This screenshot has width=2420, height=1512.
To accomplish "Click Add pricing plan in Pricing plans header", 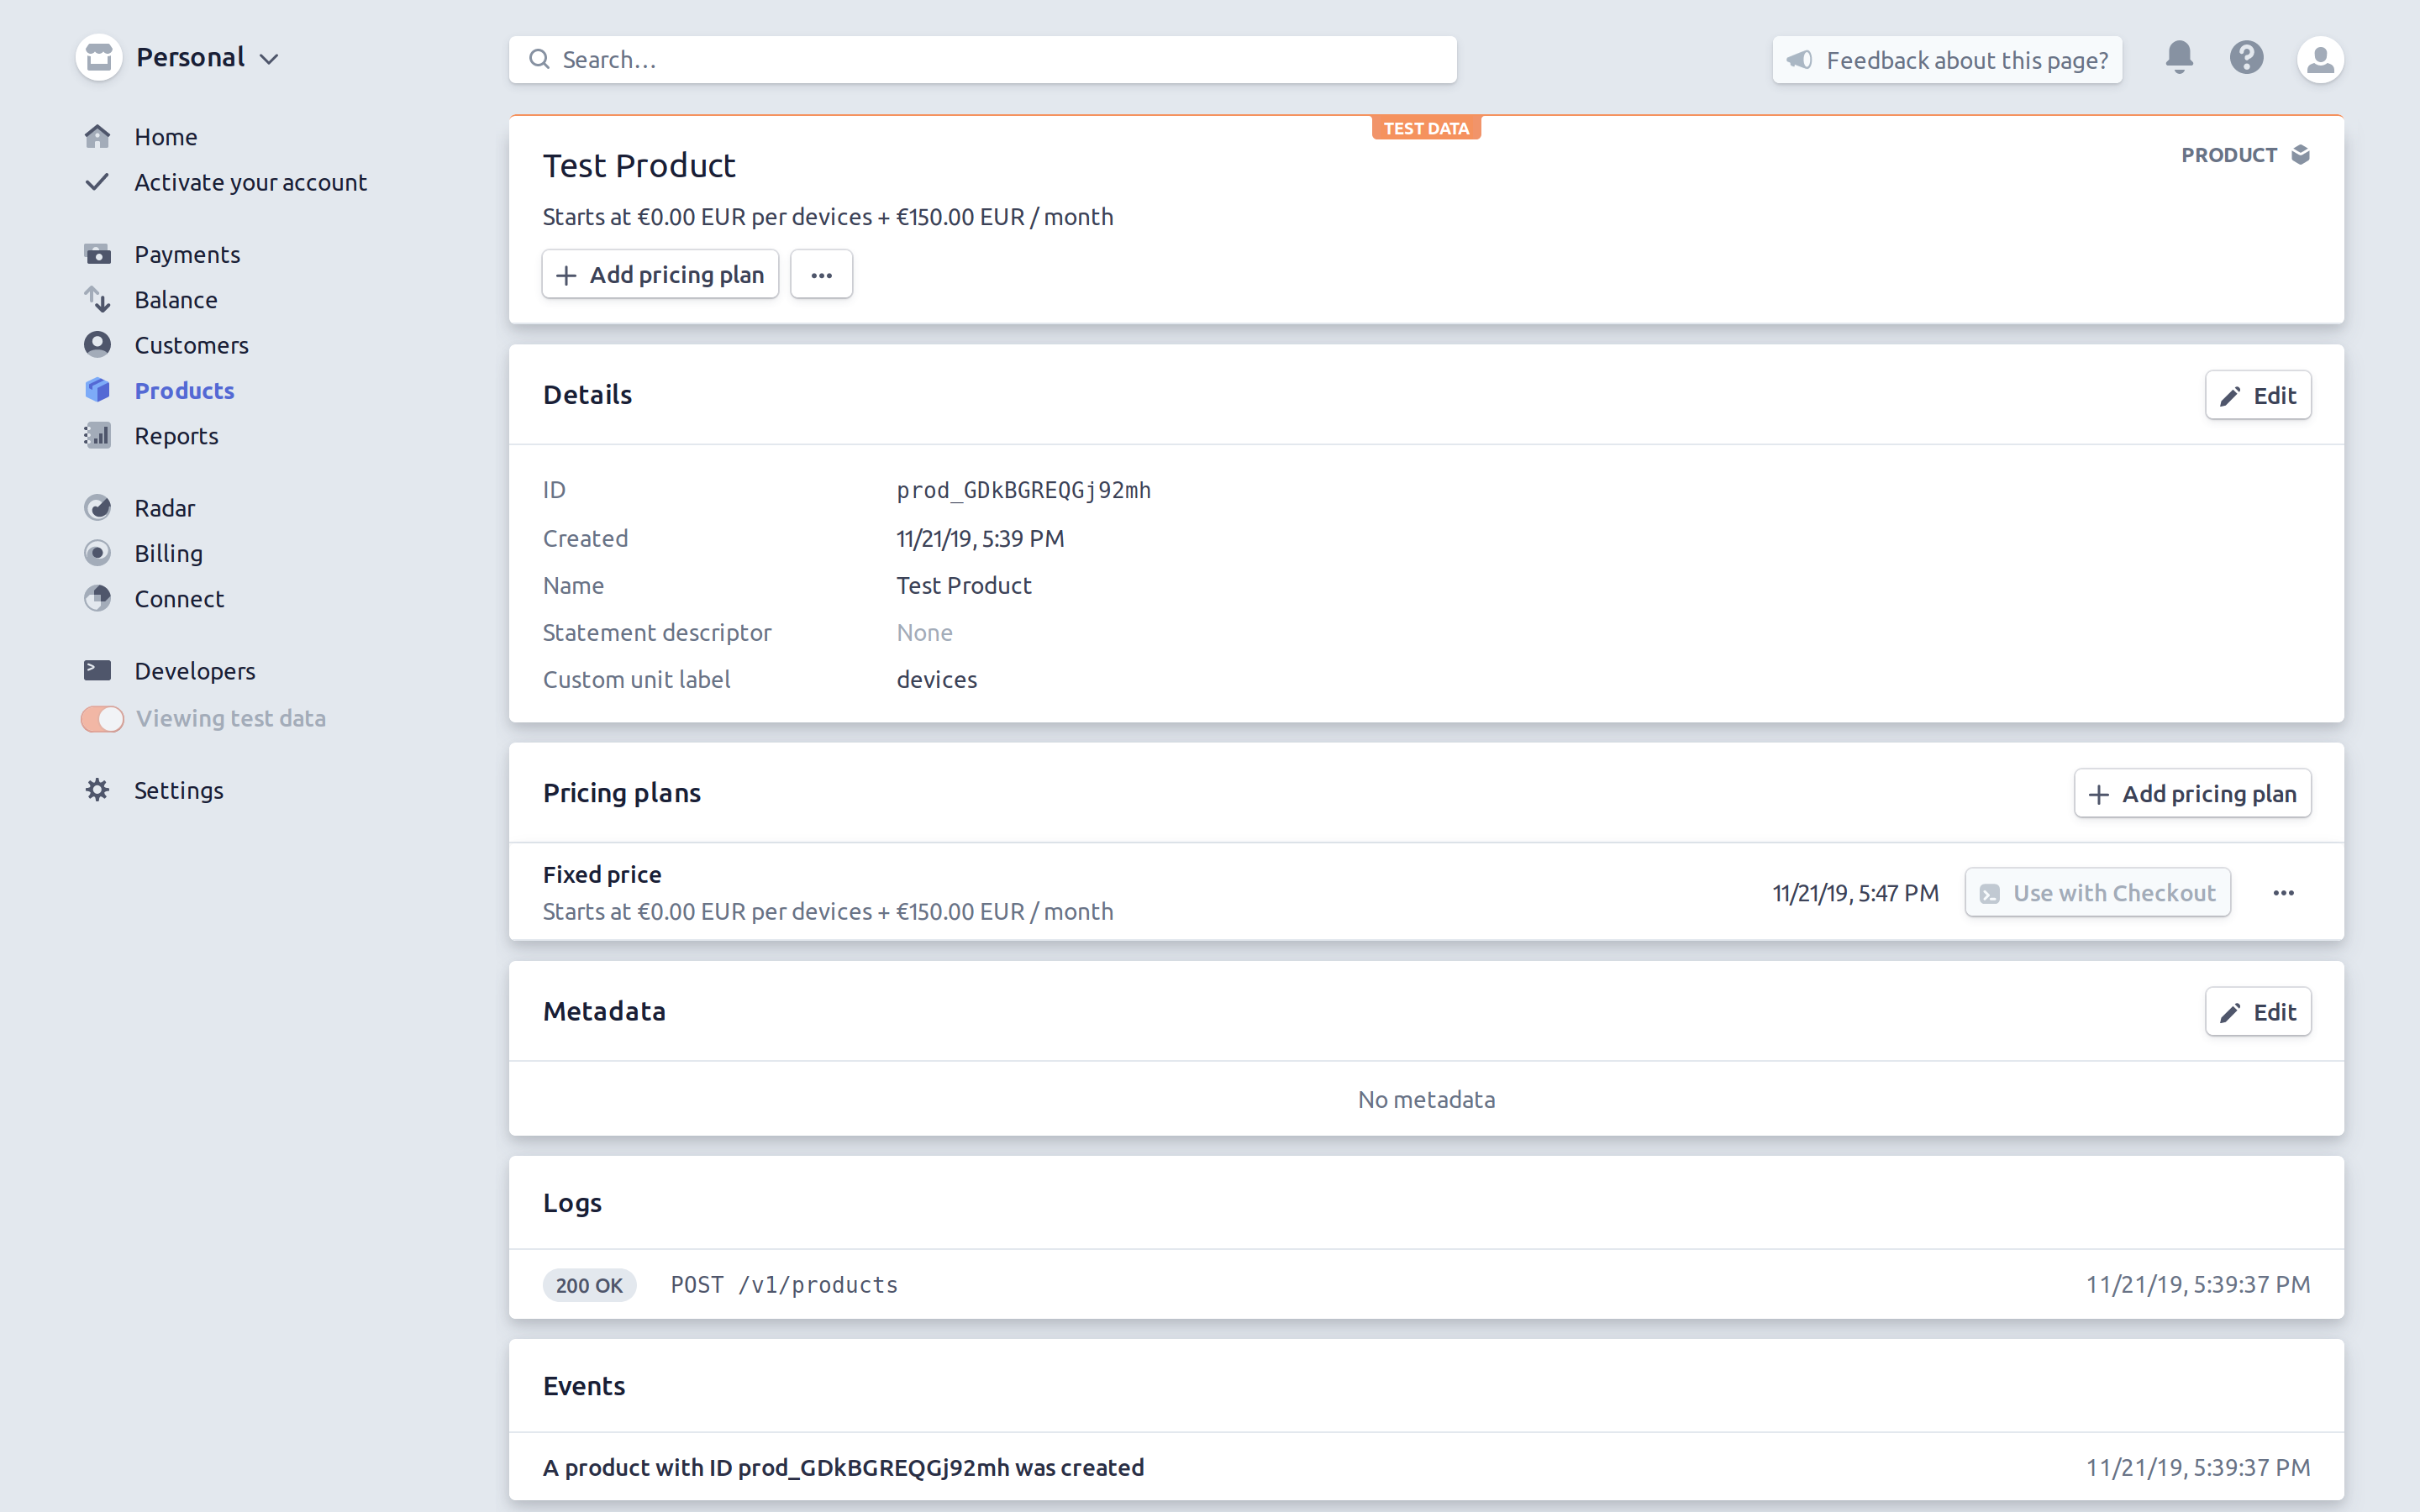I will pyautogui.click(x=2192, y=794).
